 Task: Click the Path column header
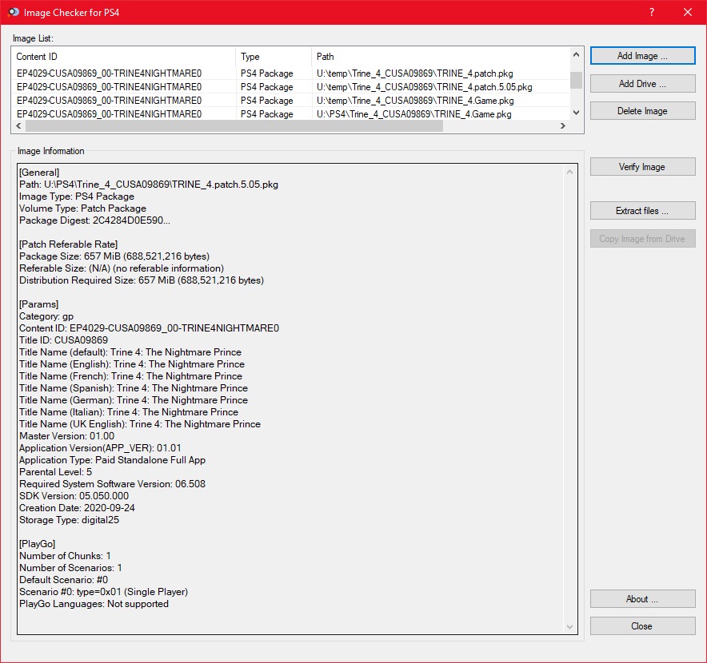pos(441,57)
